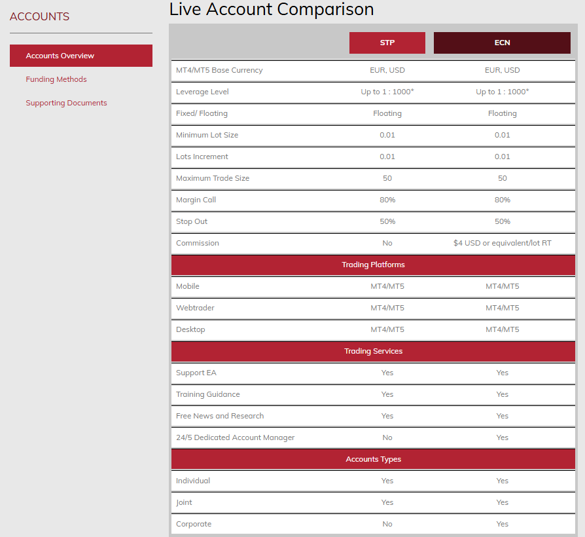The width and height of the screenshot is (585, 537).
Task: Click the Webtrader row label
Action: tap(195, 308)
